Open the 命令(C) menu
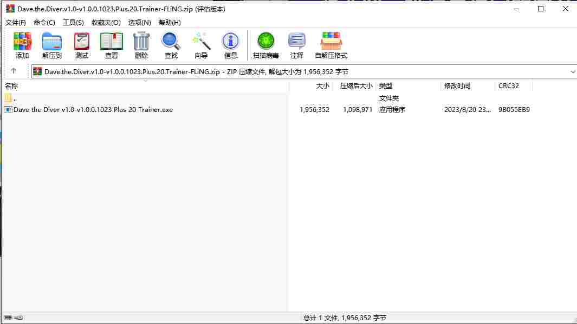The image size is (577, 324). pyautogui.click(x=44, y=22)
